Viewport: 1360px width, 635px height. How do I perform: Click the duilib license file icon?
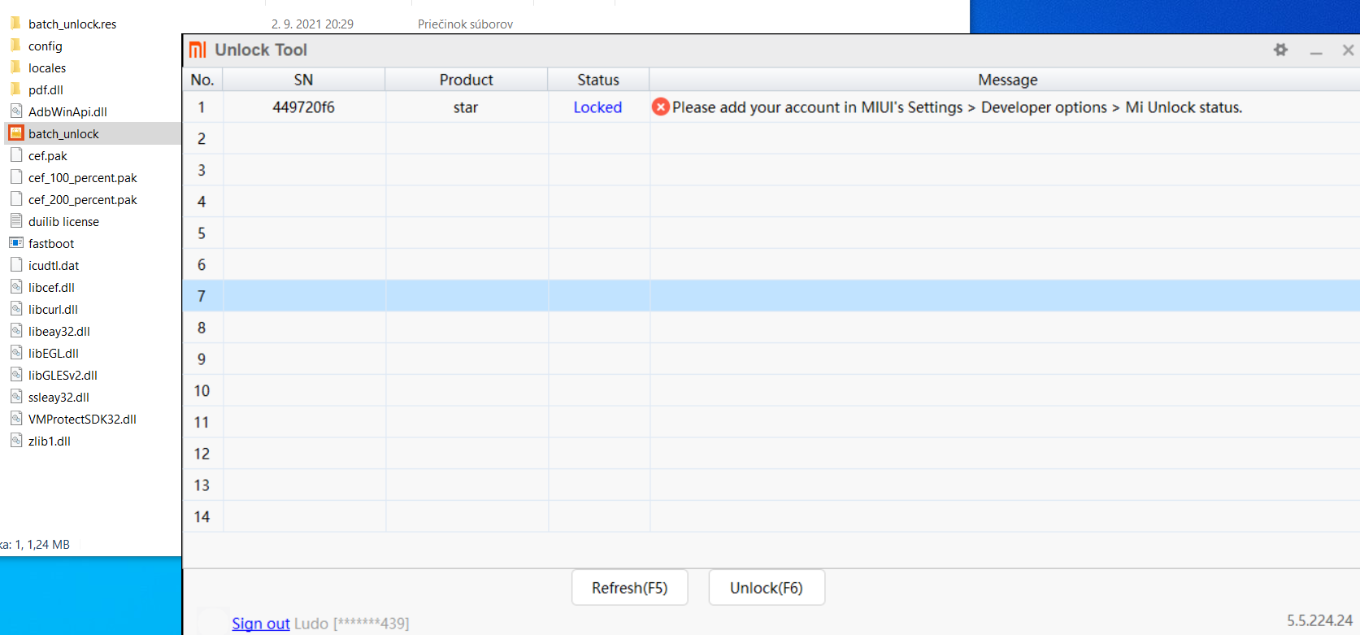point(15,221)
